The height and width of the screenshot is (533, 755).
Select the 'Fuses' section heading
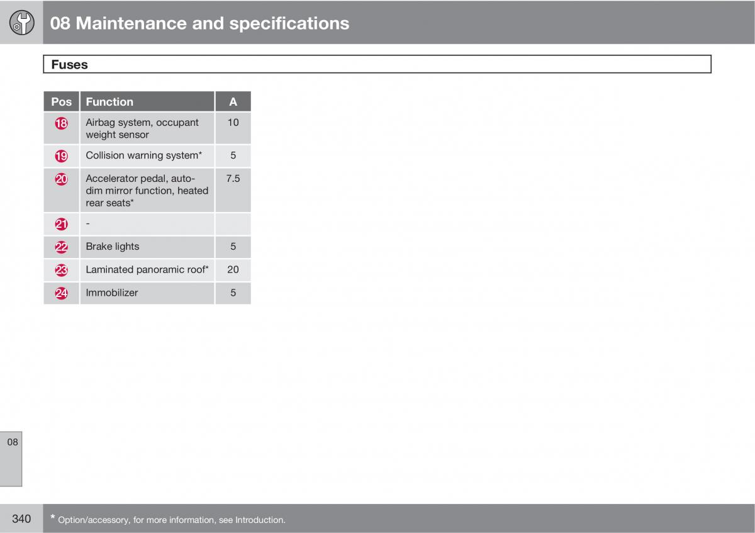[x=69, y=65]
